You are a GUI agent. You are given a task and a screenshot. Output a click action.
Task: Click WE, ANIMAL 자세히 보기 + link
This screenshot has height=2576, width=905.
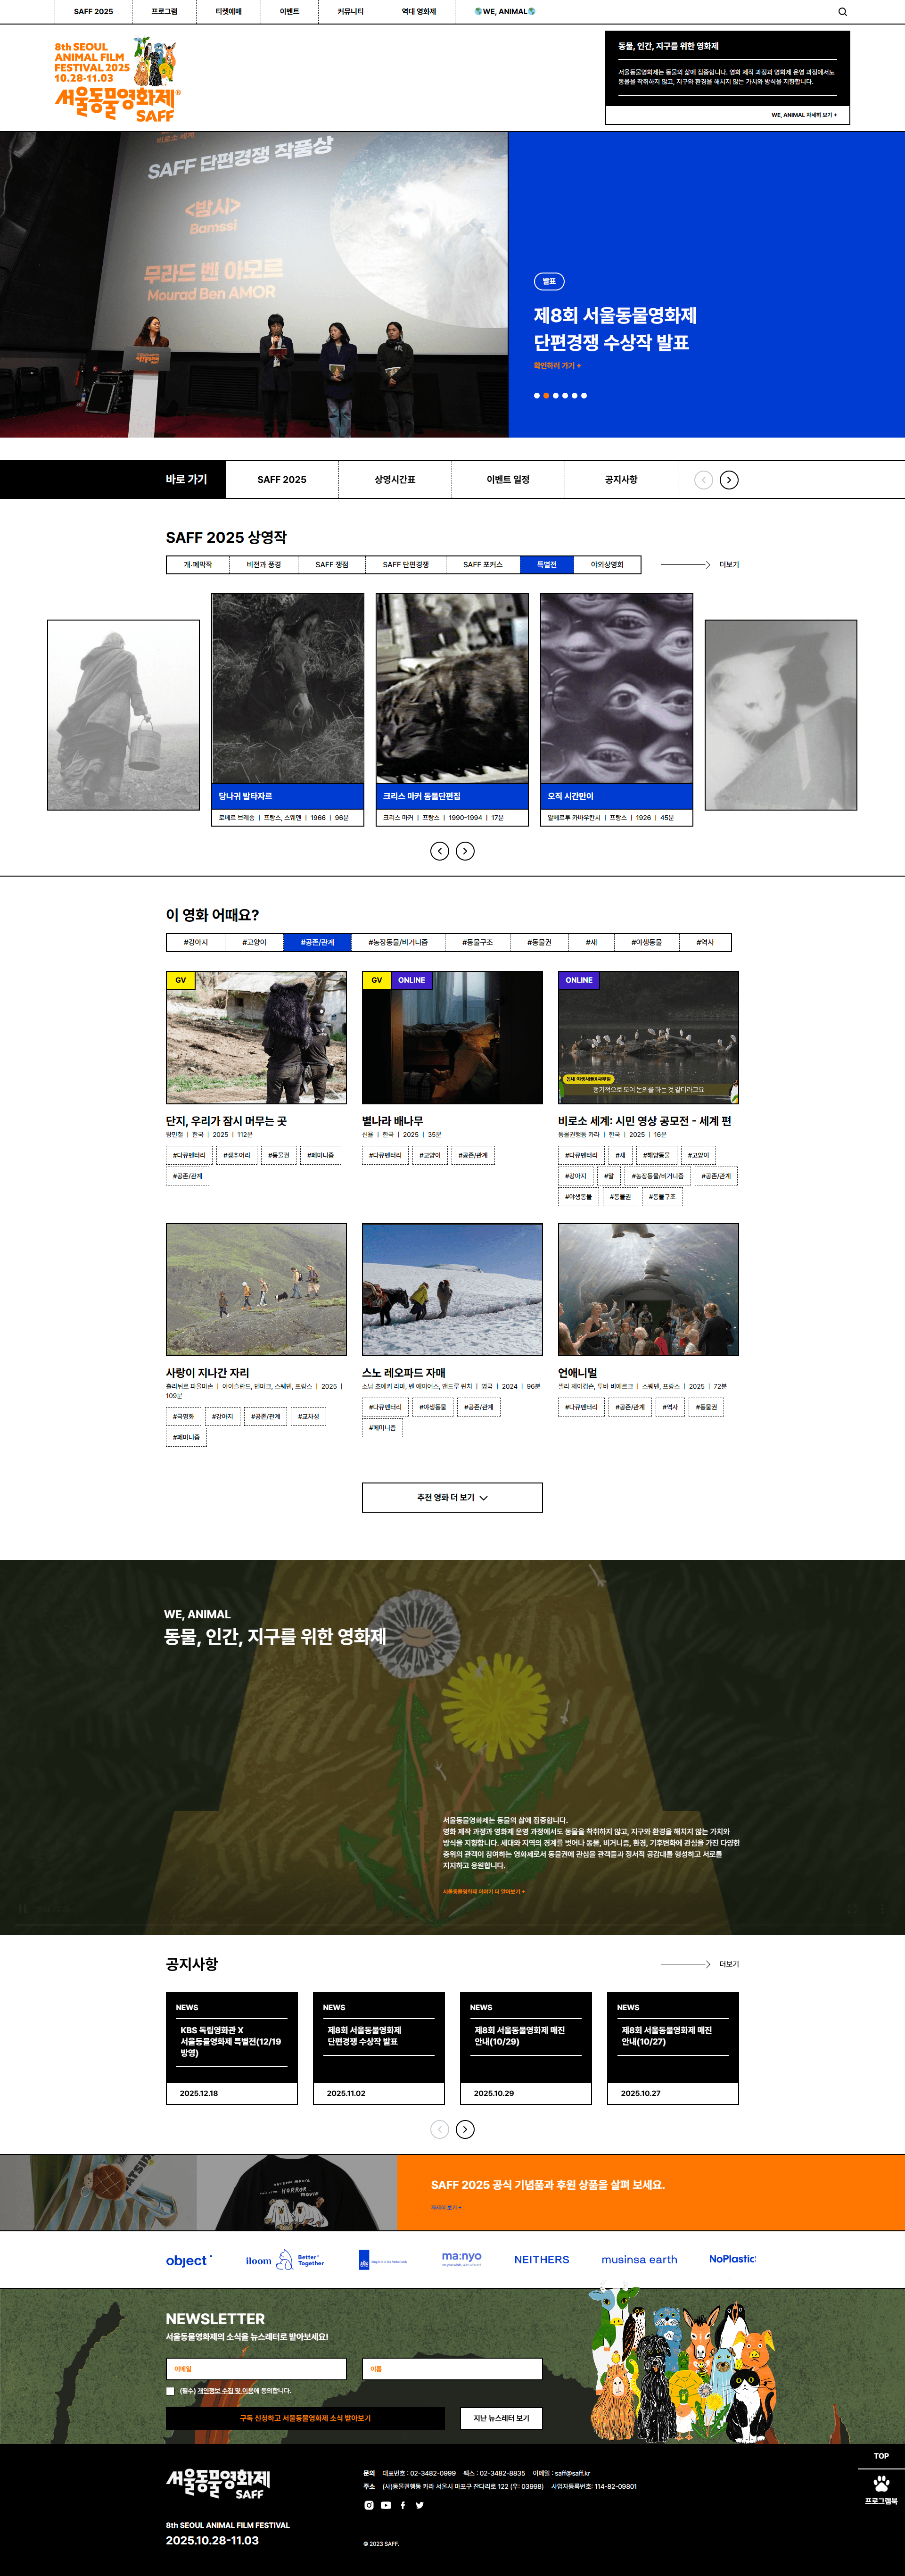(x=804, y=115)
